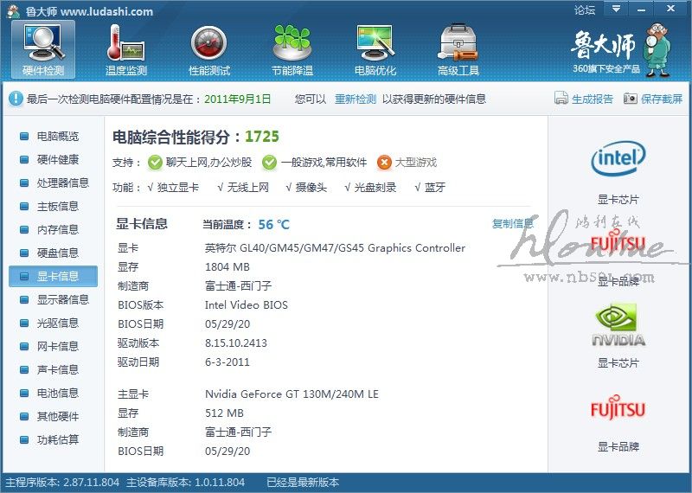
Task: Open the title bar dropdown menu arrow
Action: click(x=616, y=9)
